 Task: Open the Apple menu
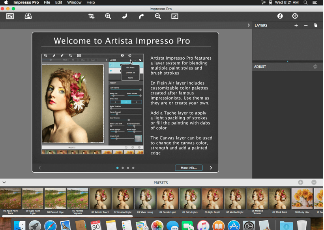[x=6, y=2]
